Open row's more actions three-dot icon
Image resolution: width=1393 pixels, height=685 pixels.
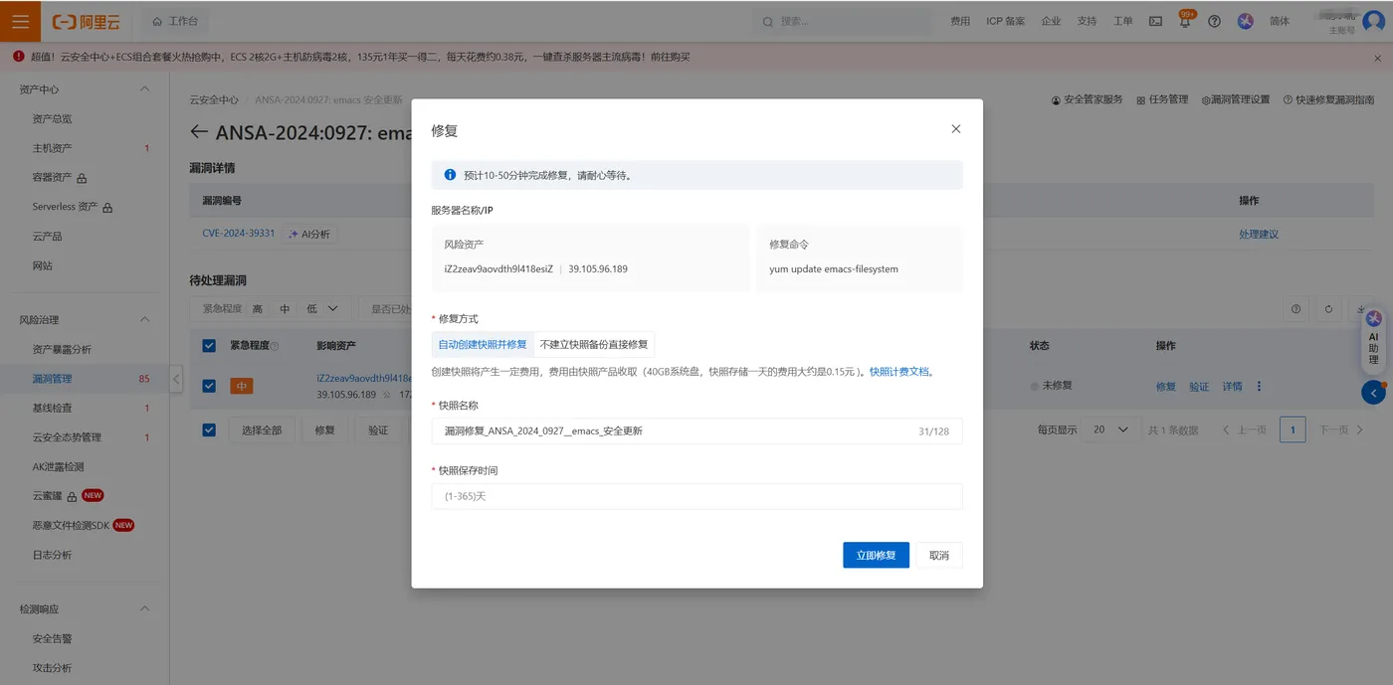(x=1259, y=386)
